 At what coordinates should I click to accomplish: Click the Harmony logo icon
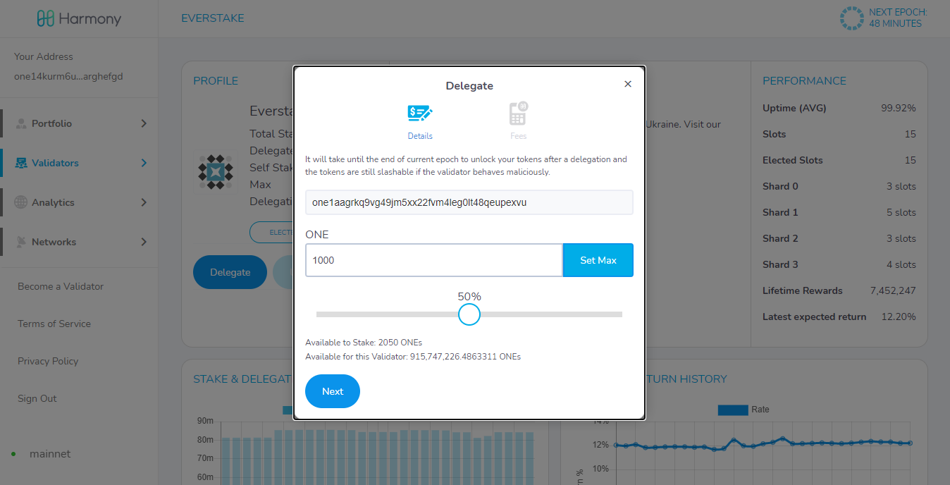47,19
